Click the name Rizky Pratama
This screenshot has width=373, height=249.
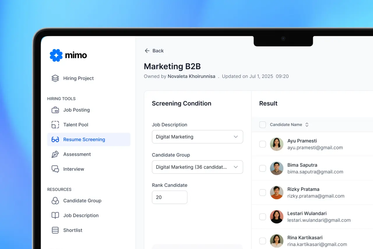tap(303, 189)
